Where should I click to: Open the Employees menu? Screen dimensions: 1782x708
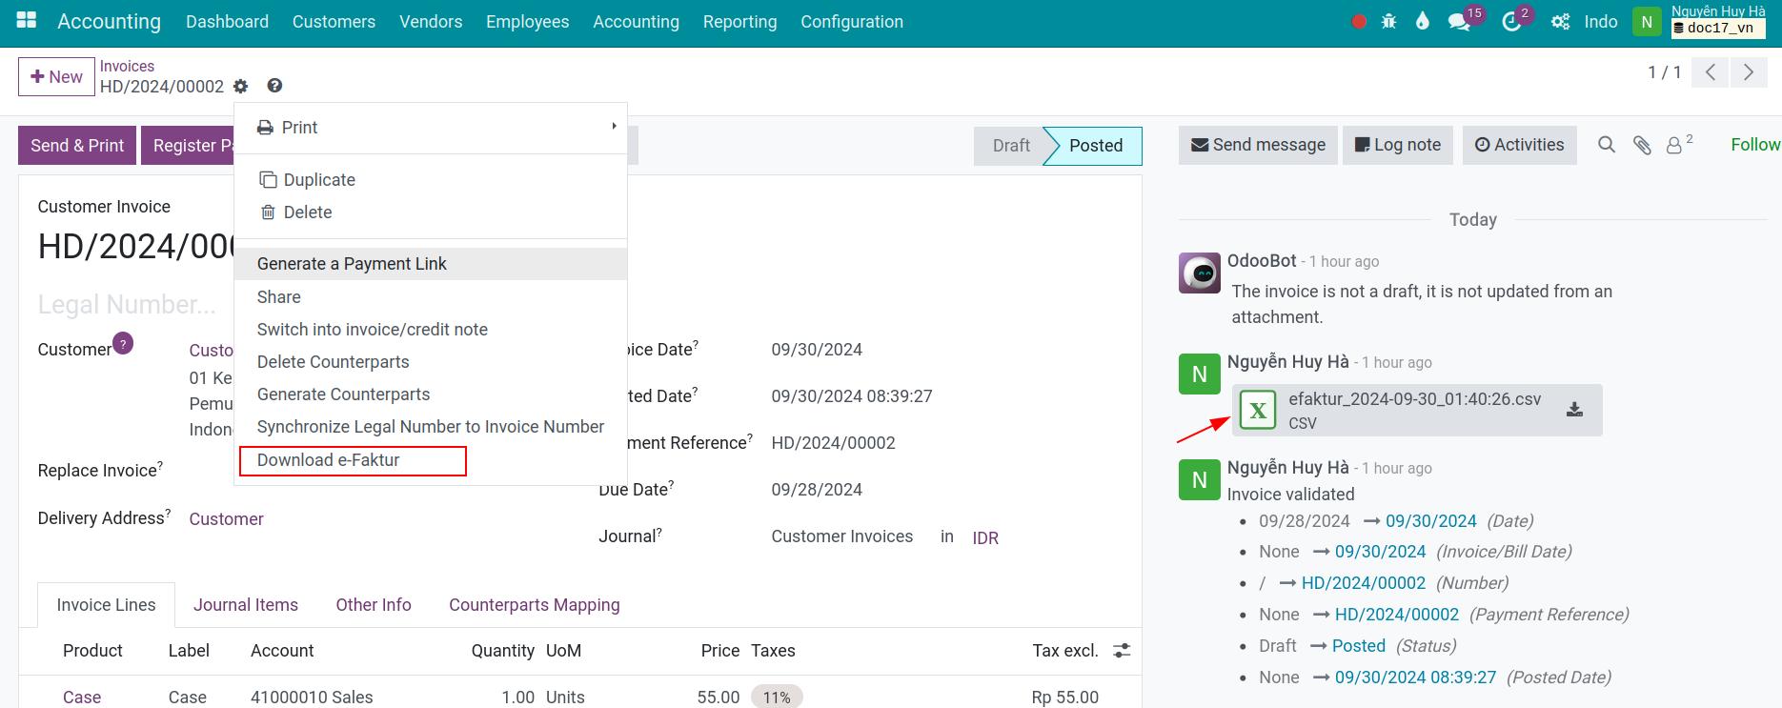[527, 22]
